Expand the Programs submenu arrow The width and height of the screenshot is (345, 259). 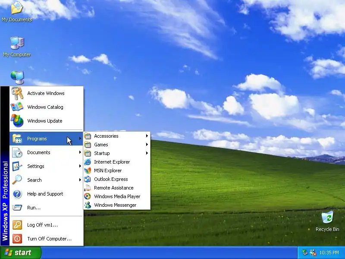click(80, 139)
